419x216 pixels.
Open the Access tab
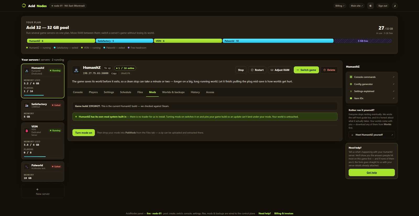point(210,92)
